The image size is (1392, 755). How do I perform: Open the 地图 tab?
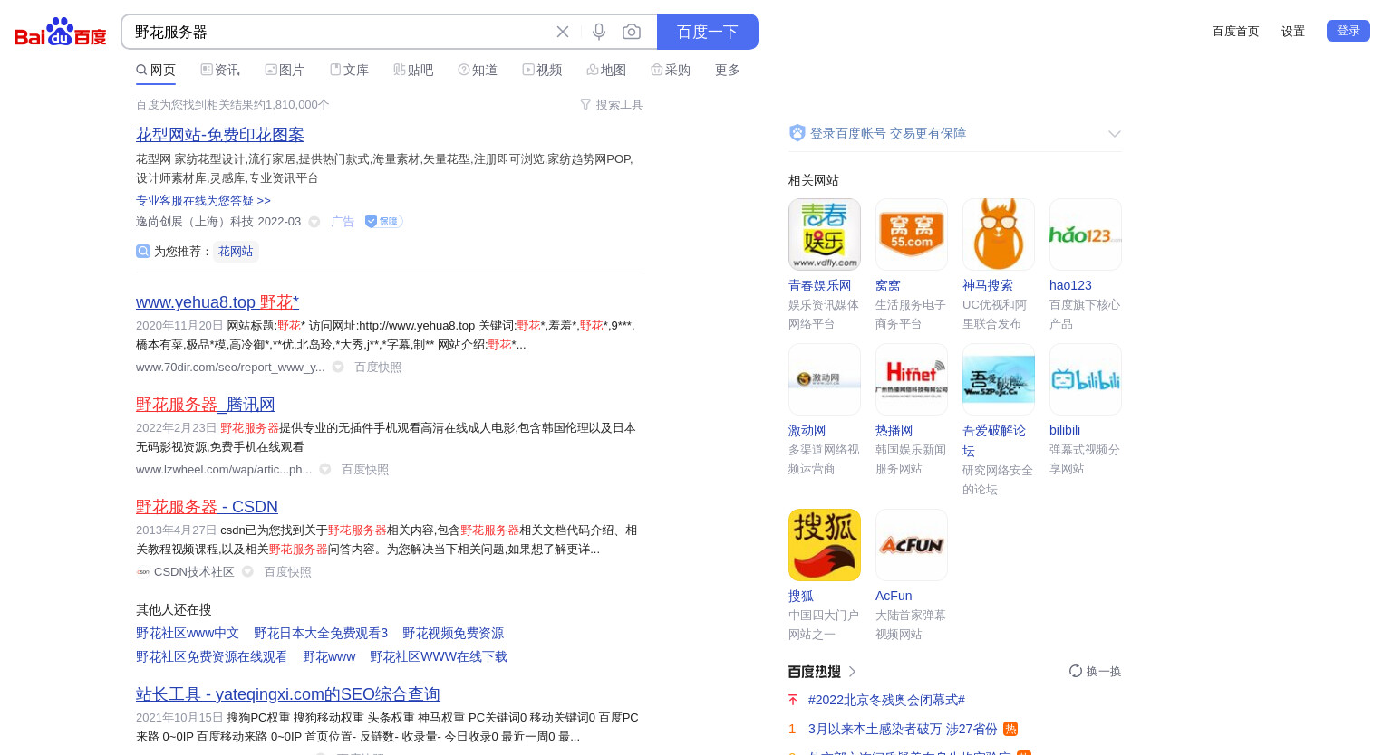point(606,70)
